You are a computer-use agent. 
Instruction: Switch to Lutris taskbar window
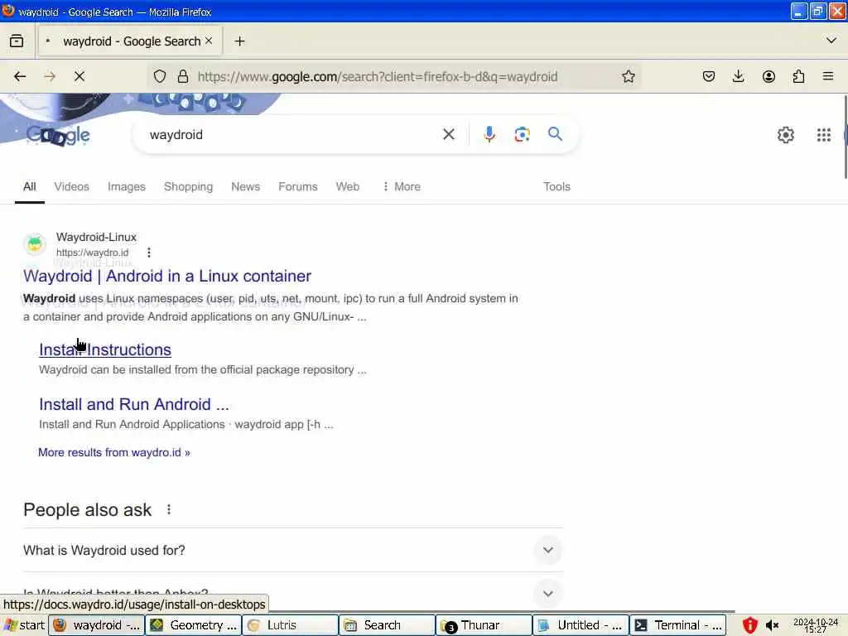point(290,625)
